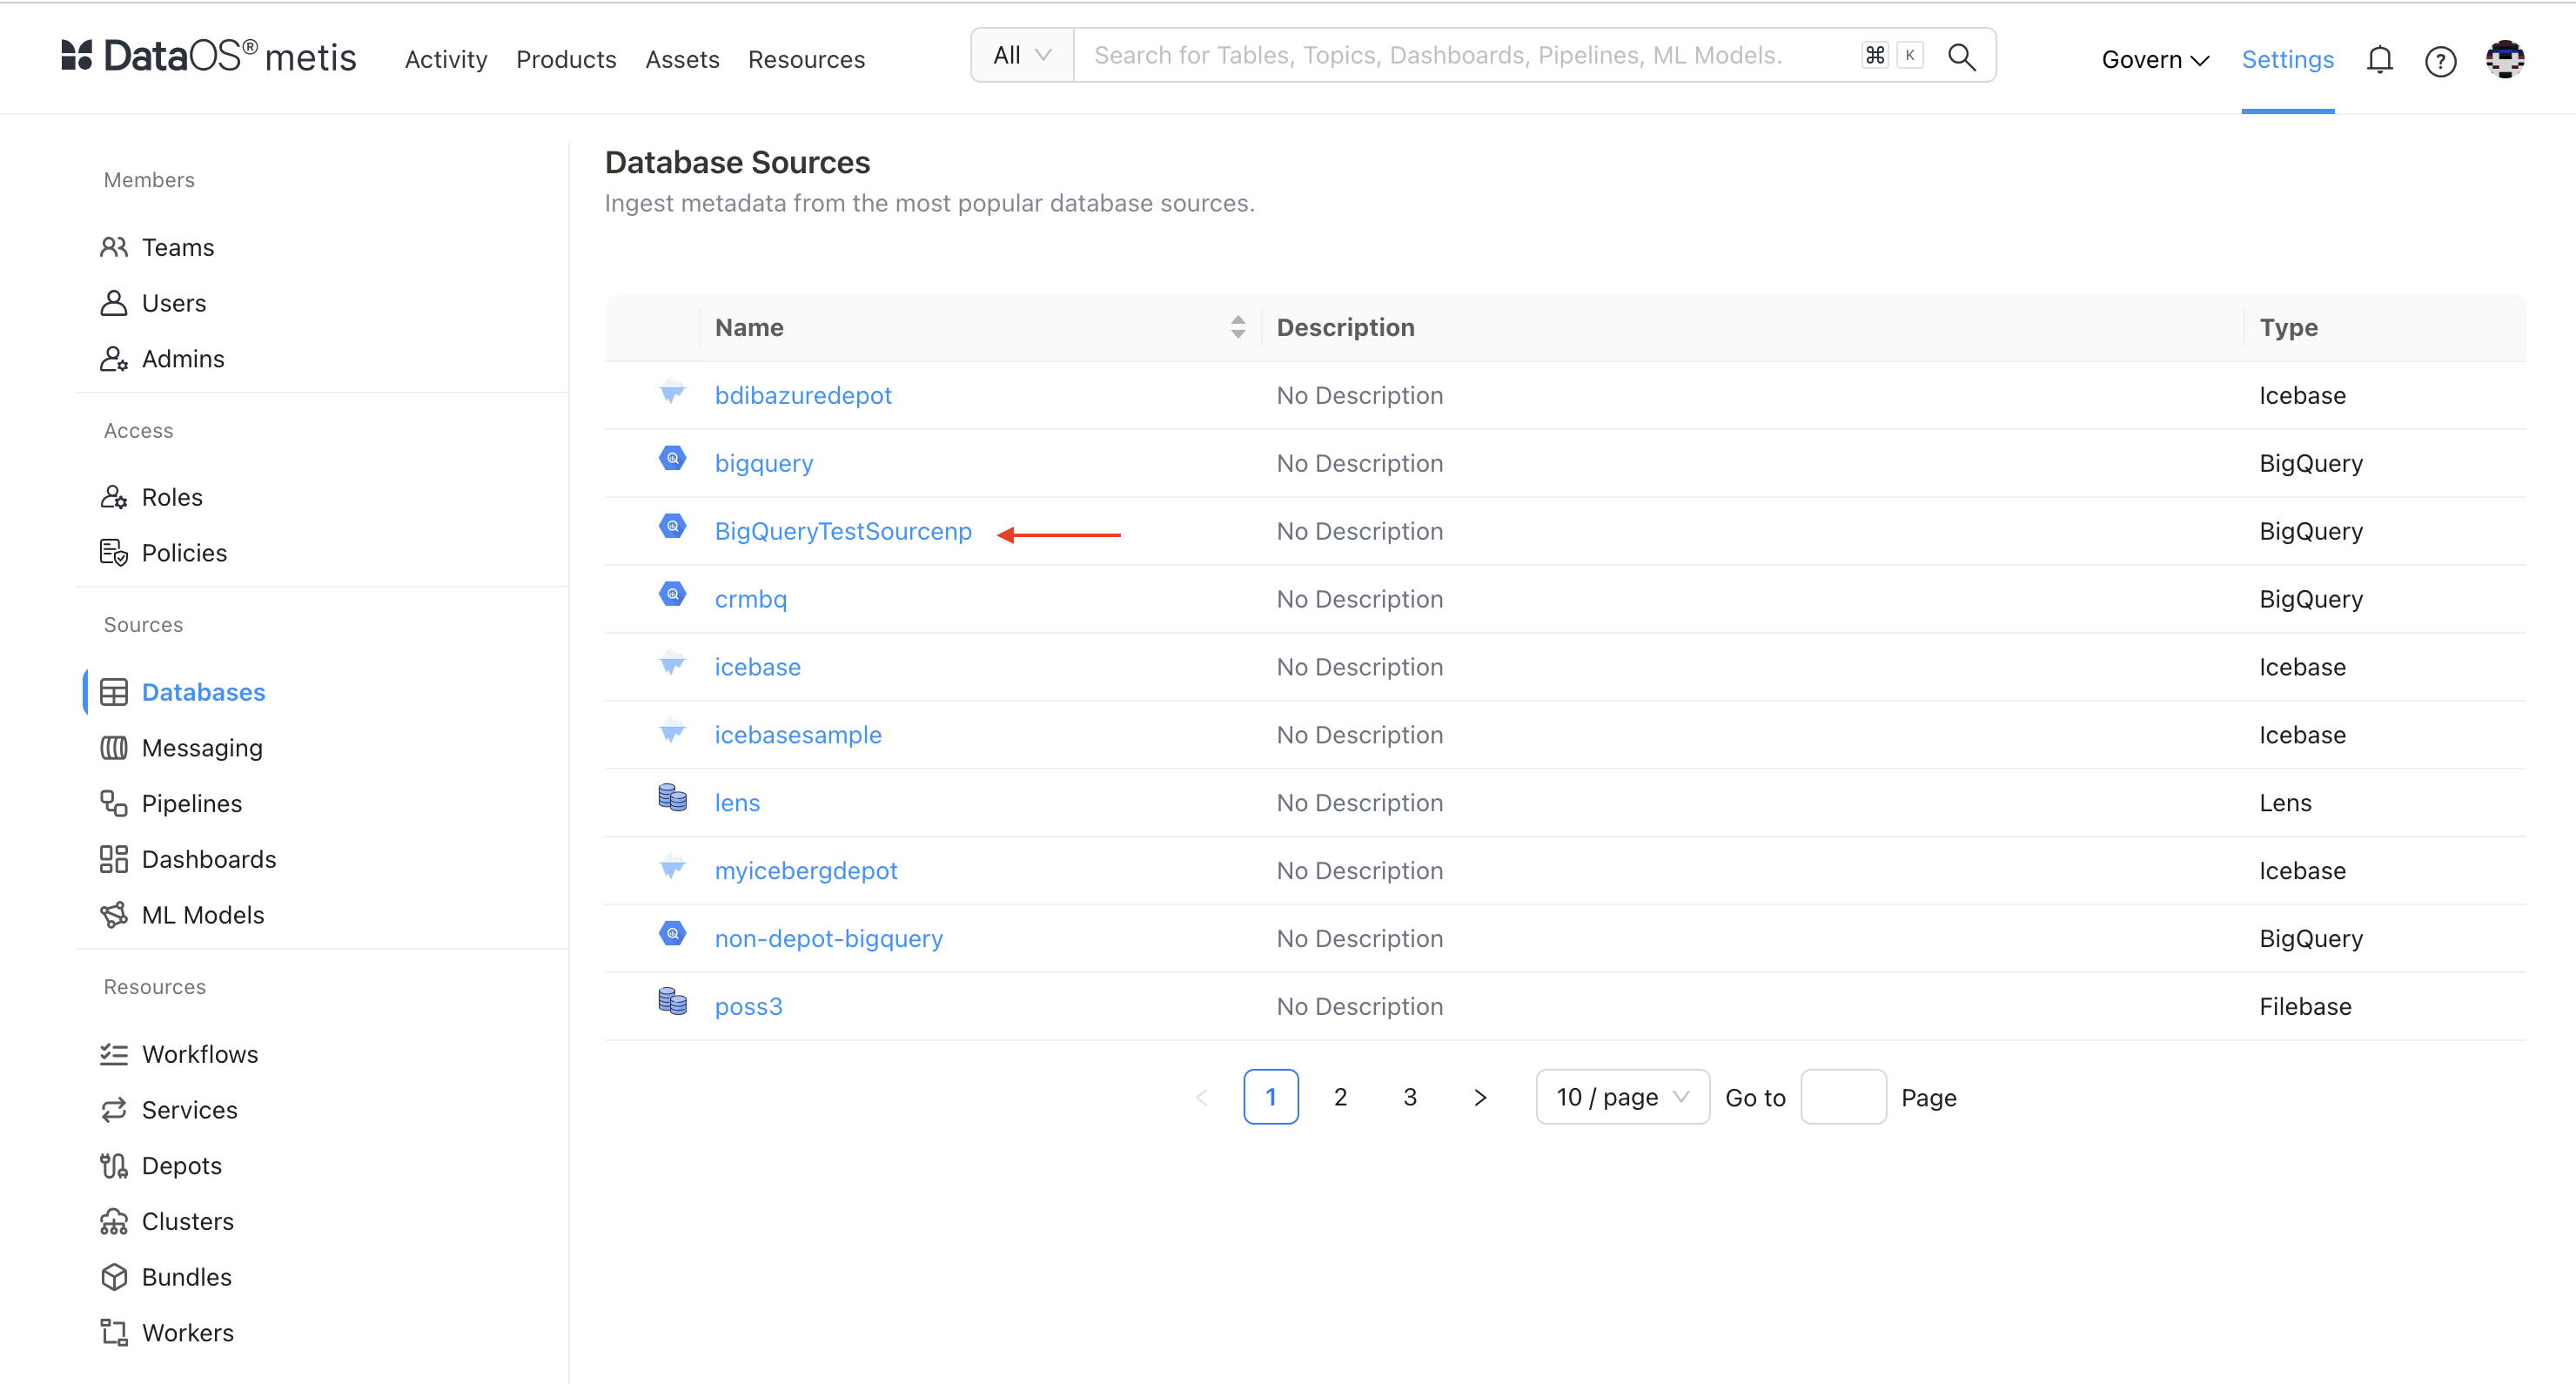Screen dimensions: 2576x1384
Task: Click the Type column header
Action: (x=2288, y=327)
